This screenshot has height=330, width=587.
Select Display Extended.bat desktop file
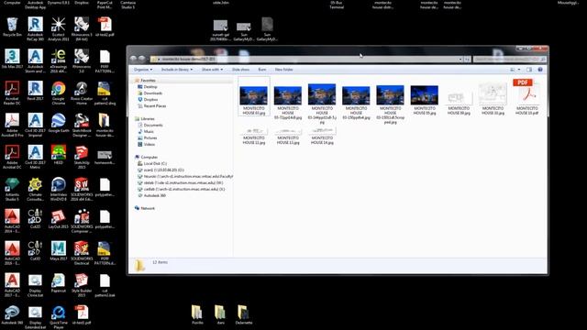pyautogui.click(x=35, y=317)
